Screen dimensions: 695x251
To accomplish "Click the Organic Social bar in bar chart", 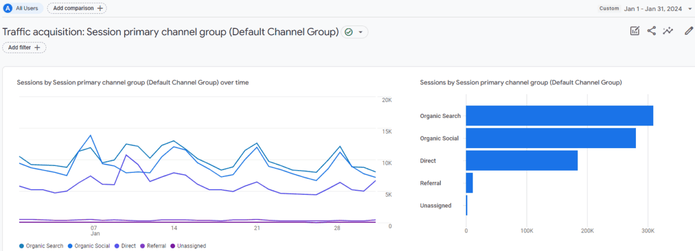I will click(x=551, y=138).
